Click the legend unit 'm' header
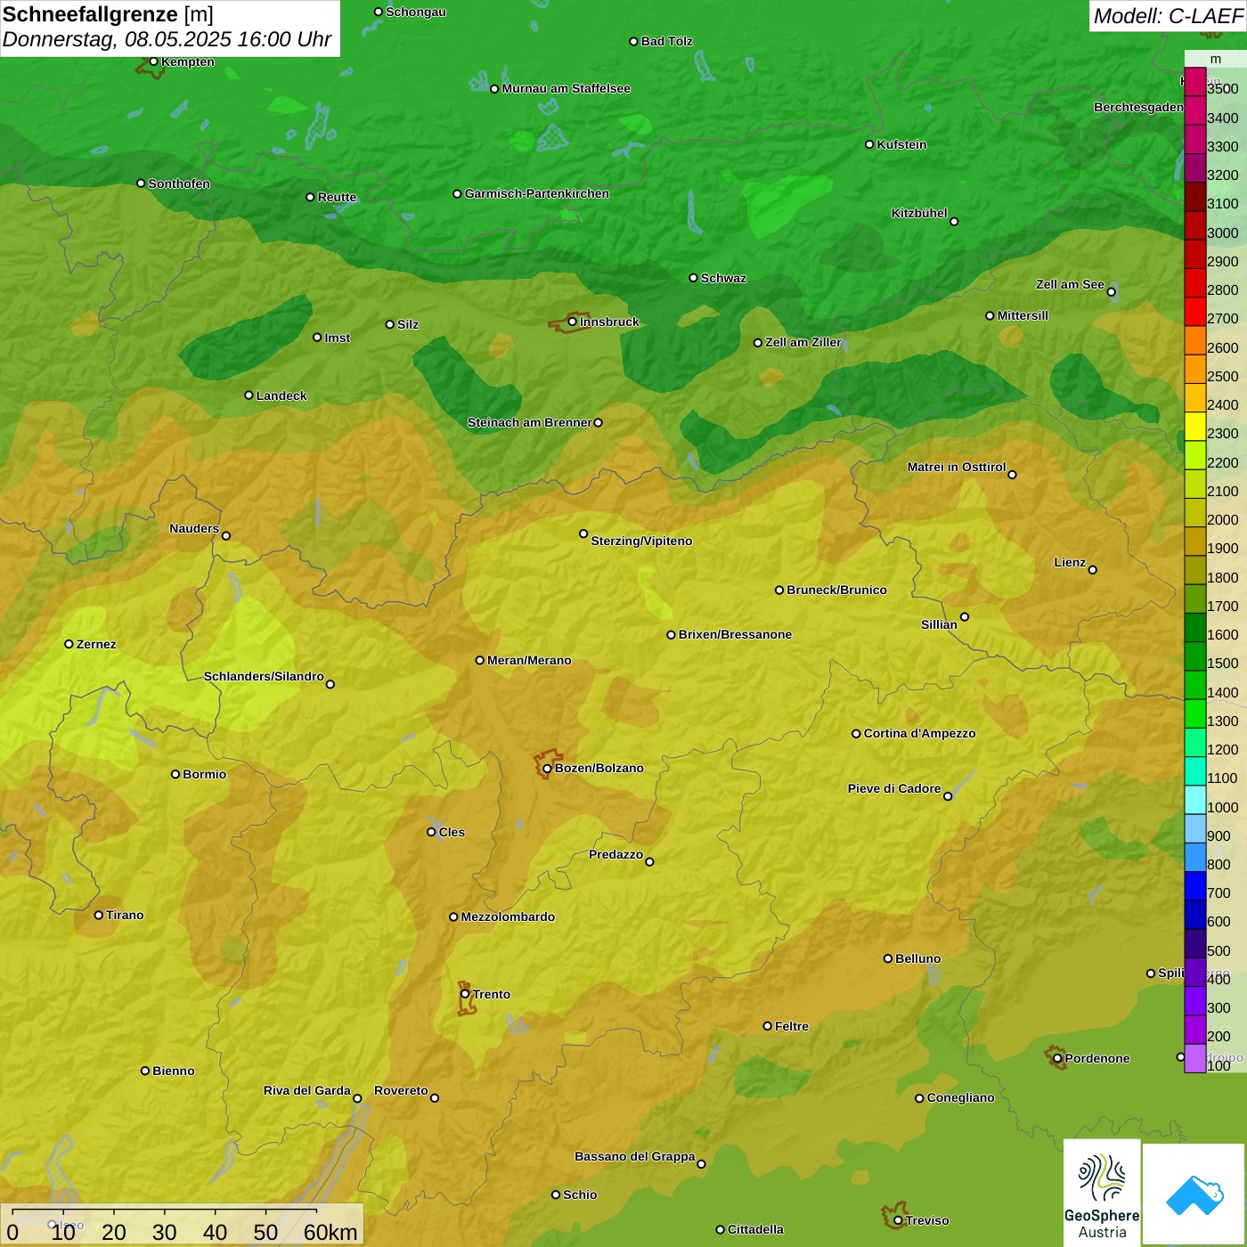 pyautogui.click(x=1215, y=60)
